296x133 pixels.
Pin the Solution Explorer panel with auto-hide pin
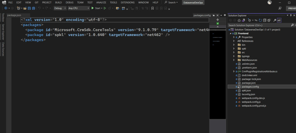tap(291, 16)
